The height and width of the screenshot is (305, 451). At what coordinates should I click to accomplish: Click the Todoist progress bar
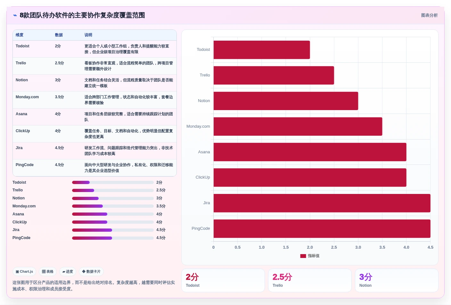click(x=113, y=182)
